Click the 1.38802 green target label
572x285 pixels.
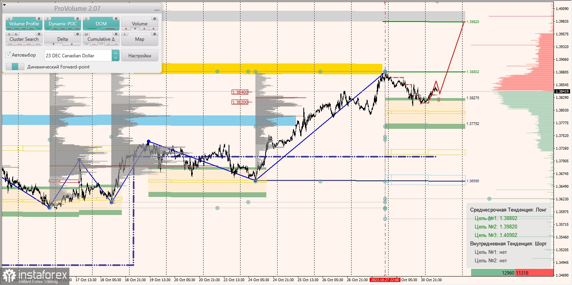473,72
